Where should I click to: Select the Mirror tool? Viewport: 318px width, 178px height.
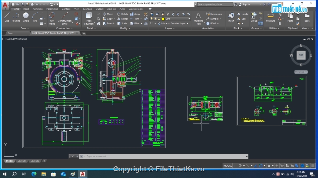(123, 19)
